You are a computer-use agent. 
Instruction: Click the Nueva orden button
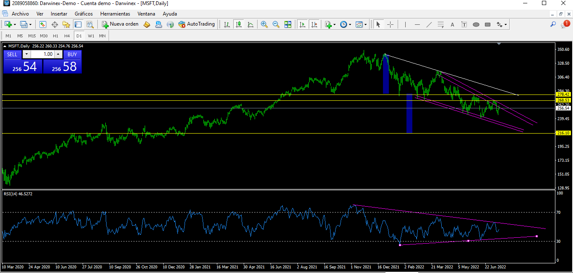pyautogui.click(x=120, y=24)
